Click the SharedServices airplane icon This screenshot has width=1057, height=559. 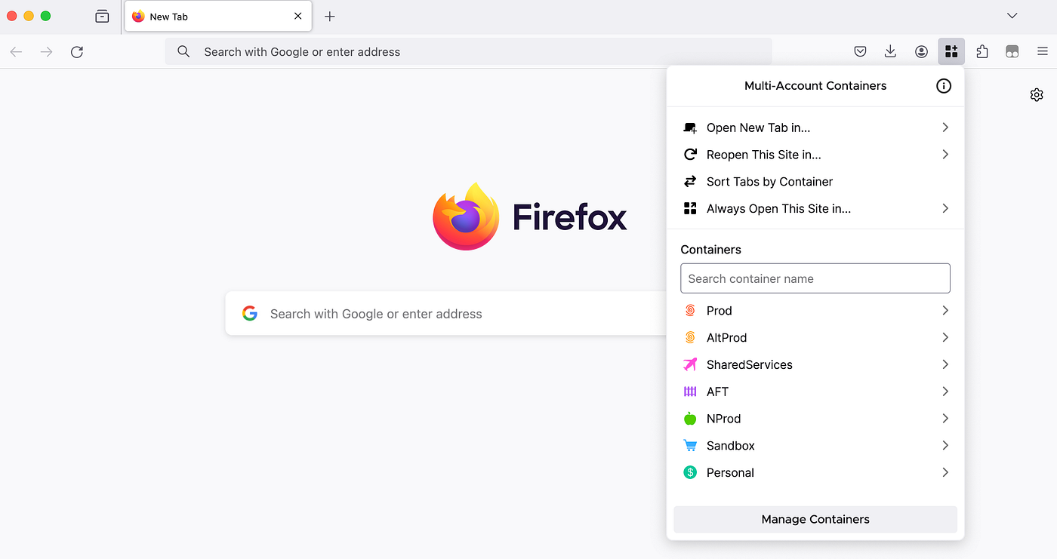pos(690,365)
